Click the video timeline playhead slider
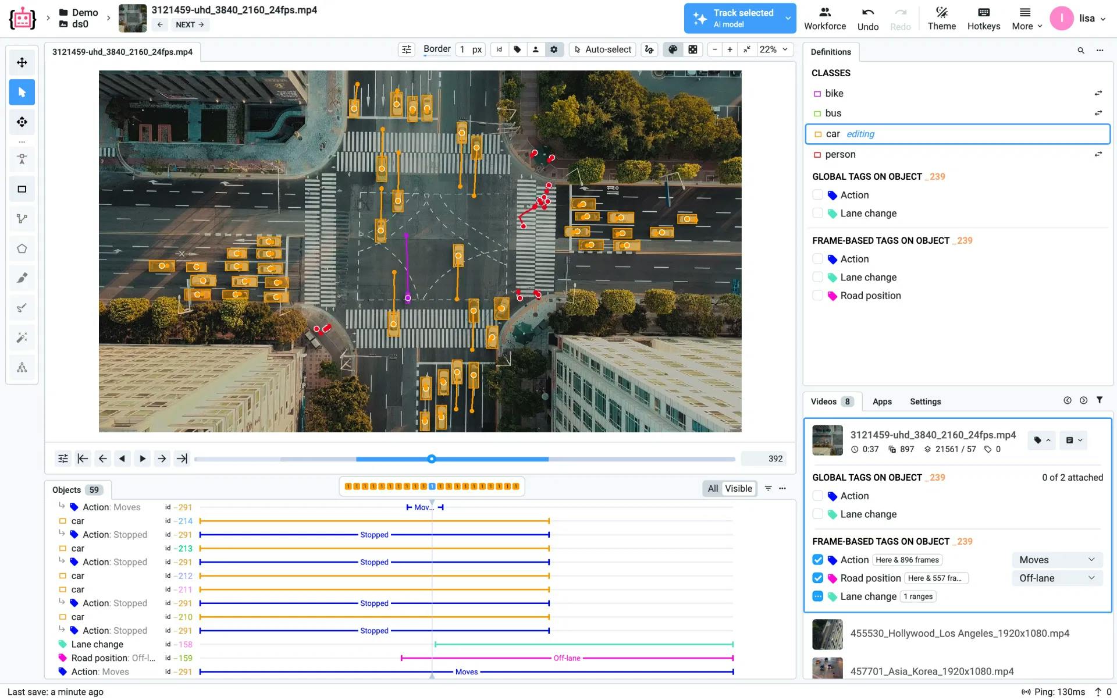Image resolution: width=1117 pixels, height=700 pixels. pos(432,459)
